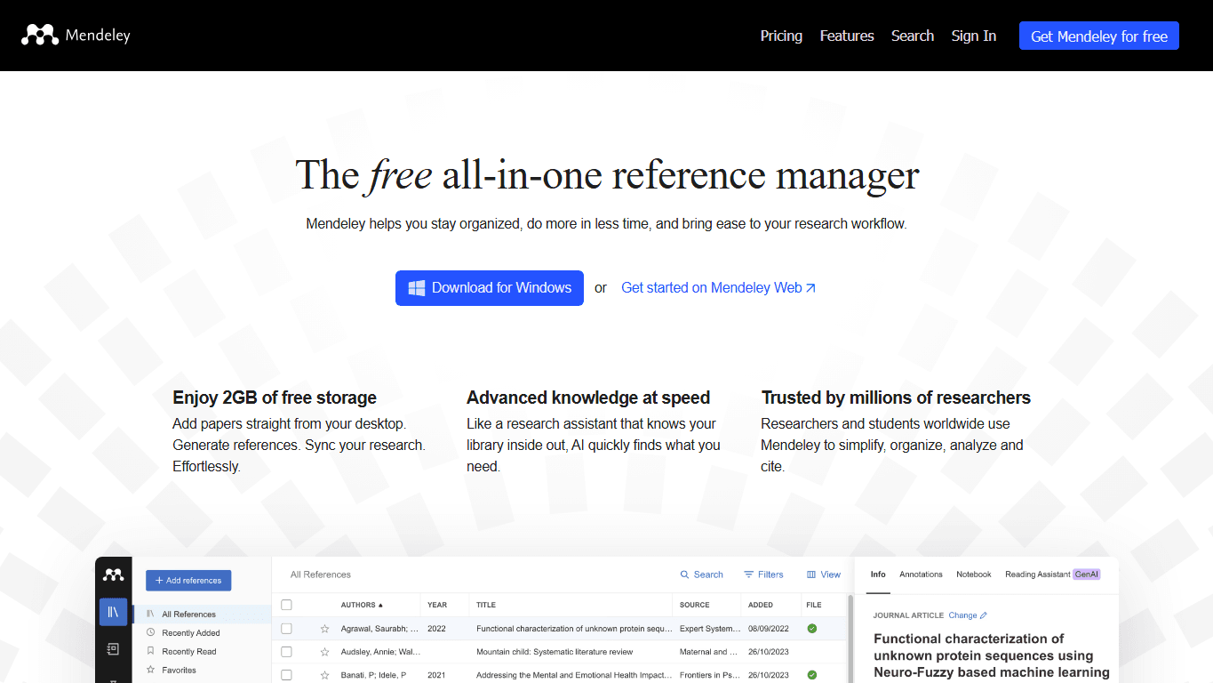Click title 'Addressing the Mental and Emotional Health Impact'
Screen dimensions: 1213x683
point(574,675)
